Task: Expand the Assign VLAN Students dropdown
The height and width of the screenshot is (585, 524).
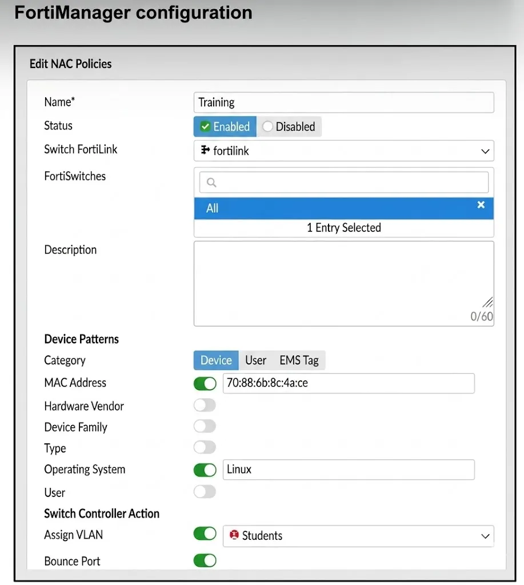Action: click(358, 536)
